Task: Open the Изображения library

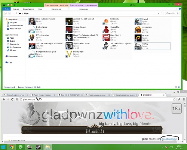Action: tap(14, 47)
